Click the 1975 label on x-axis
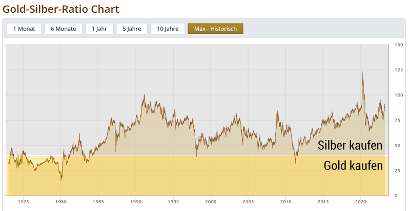Viewport: 410px width, 211px height. (x=23, y=202)
